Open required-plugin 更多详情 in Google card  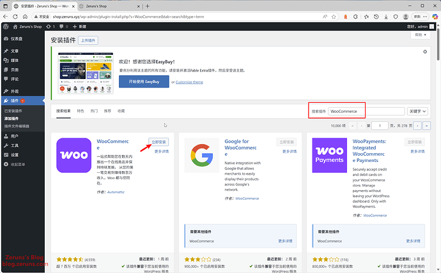coord(285,241)
